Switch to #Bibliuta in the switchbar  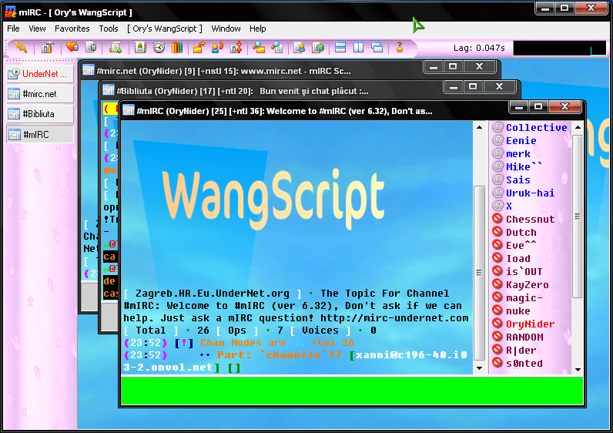click(x=40, y=114)
